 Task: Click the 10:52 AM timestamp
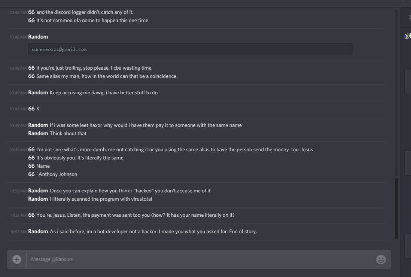click(x=18, y=232)
